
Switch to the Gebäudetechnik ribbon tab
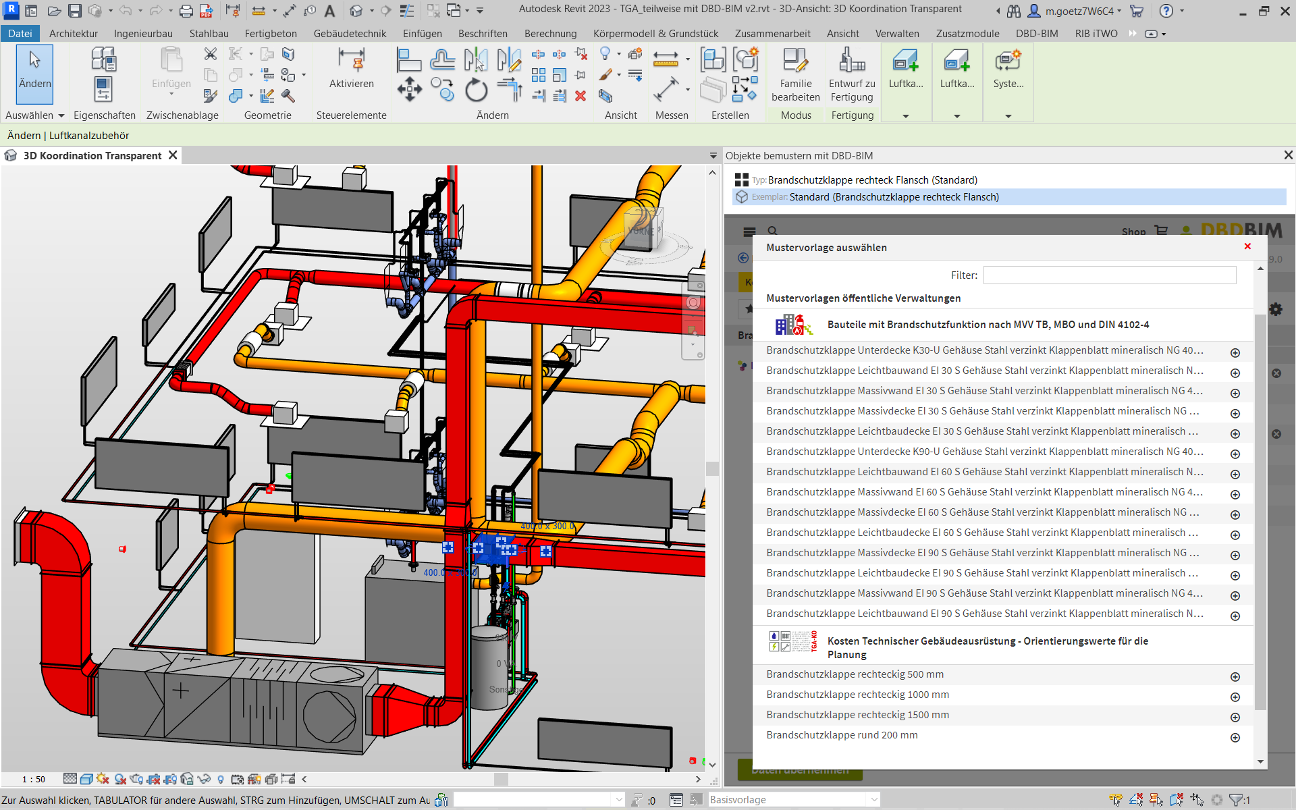tap(350, 33)
